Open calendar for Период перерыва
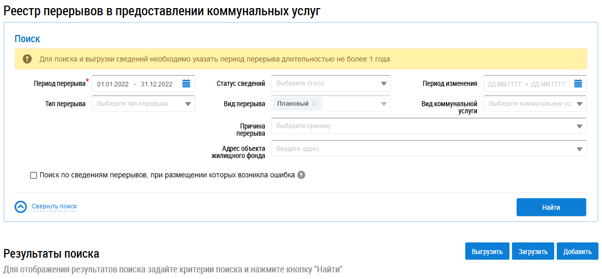Viewport: 602px width, 279px height. (186, 84)
